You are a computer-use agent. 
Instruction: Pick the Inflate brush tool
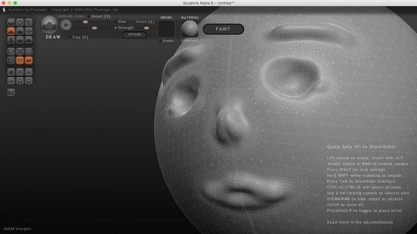[11, 40]
